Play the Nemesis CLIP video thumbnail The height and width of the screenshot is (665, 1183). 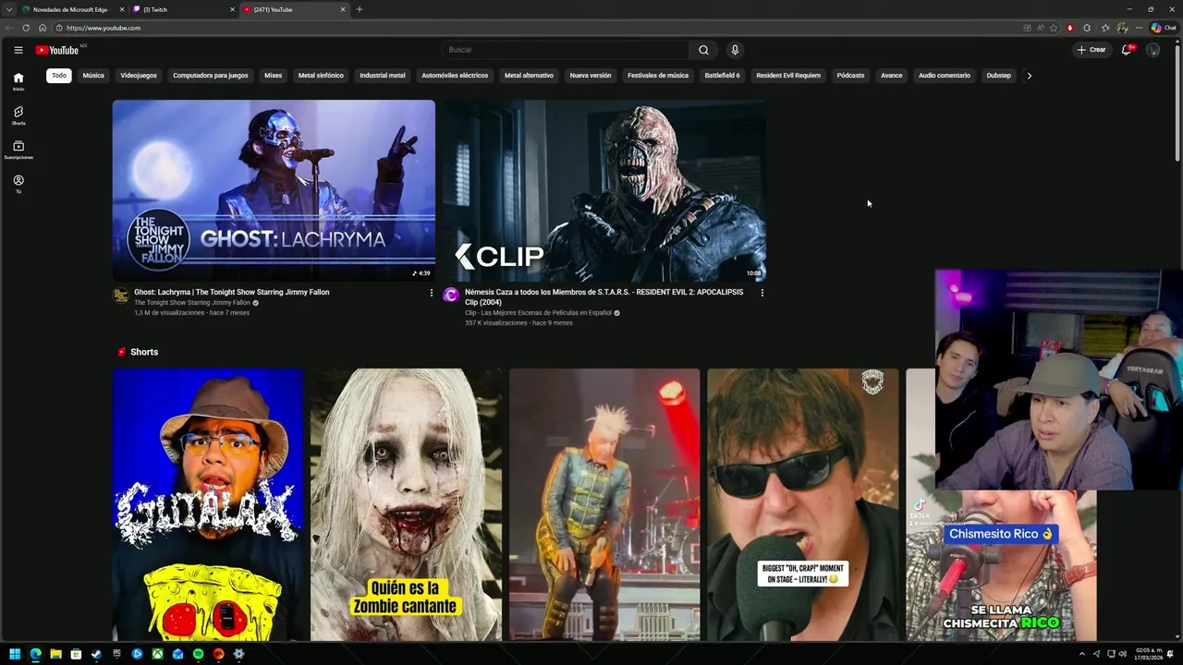click(604, 190)
